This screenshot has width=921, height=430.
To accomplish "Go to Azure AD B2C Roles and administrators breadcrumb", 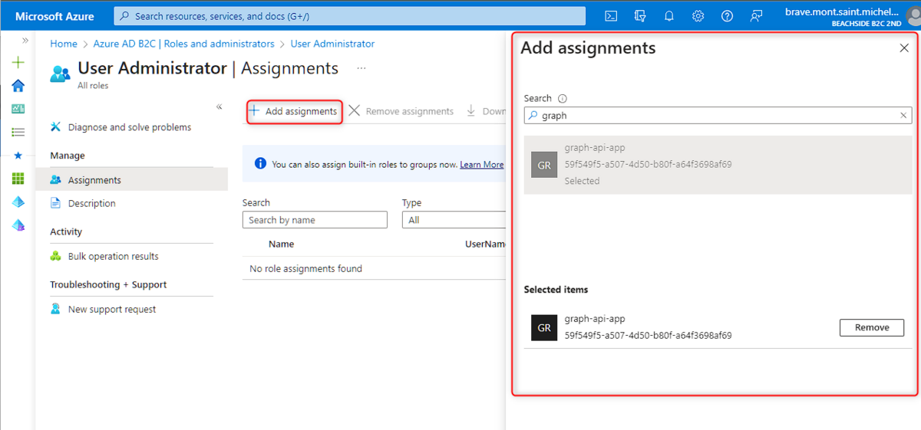I will point(183,44).
